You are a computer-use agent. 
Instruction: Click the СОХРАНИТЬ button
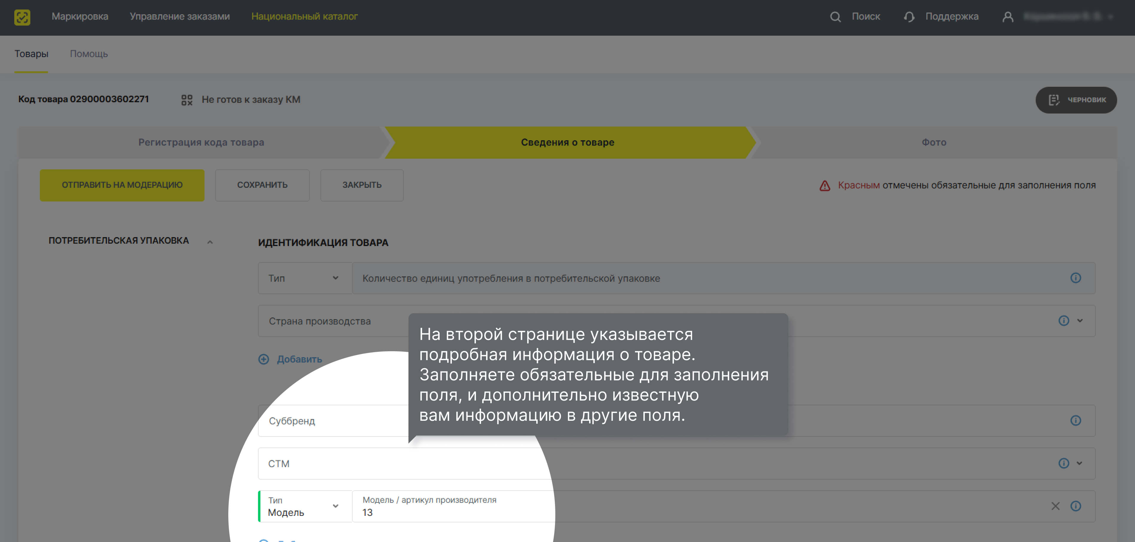point(262,185)
